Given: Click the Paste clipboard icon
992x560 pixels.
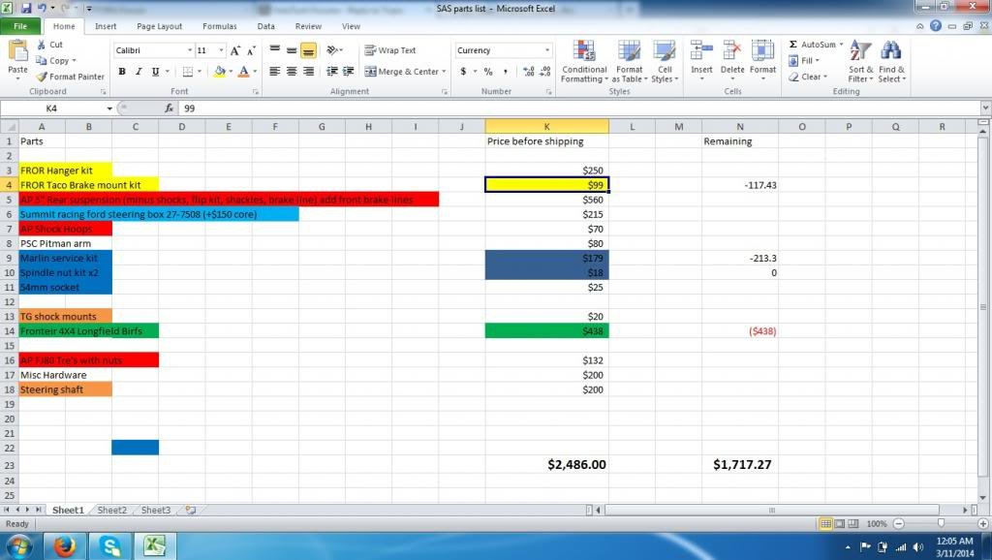Looking at the screenshot, I should point(17,50).
